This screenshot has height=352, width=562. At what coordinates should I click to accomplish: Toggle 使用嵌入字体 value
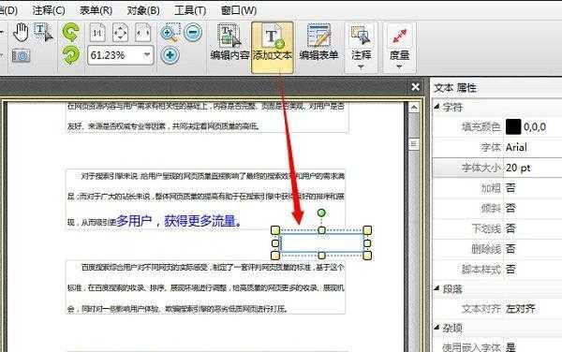(510, 346)
